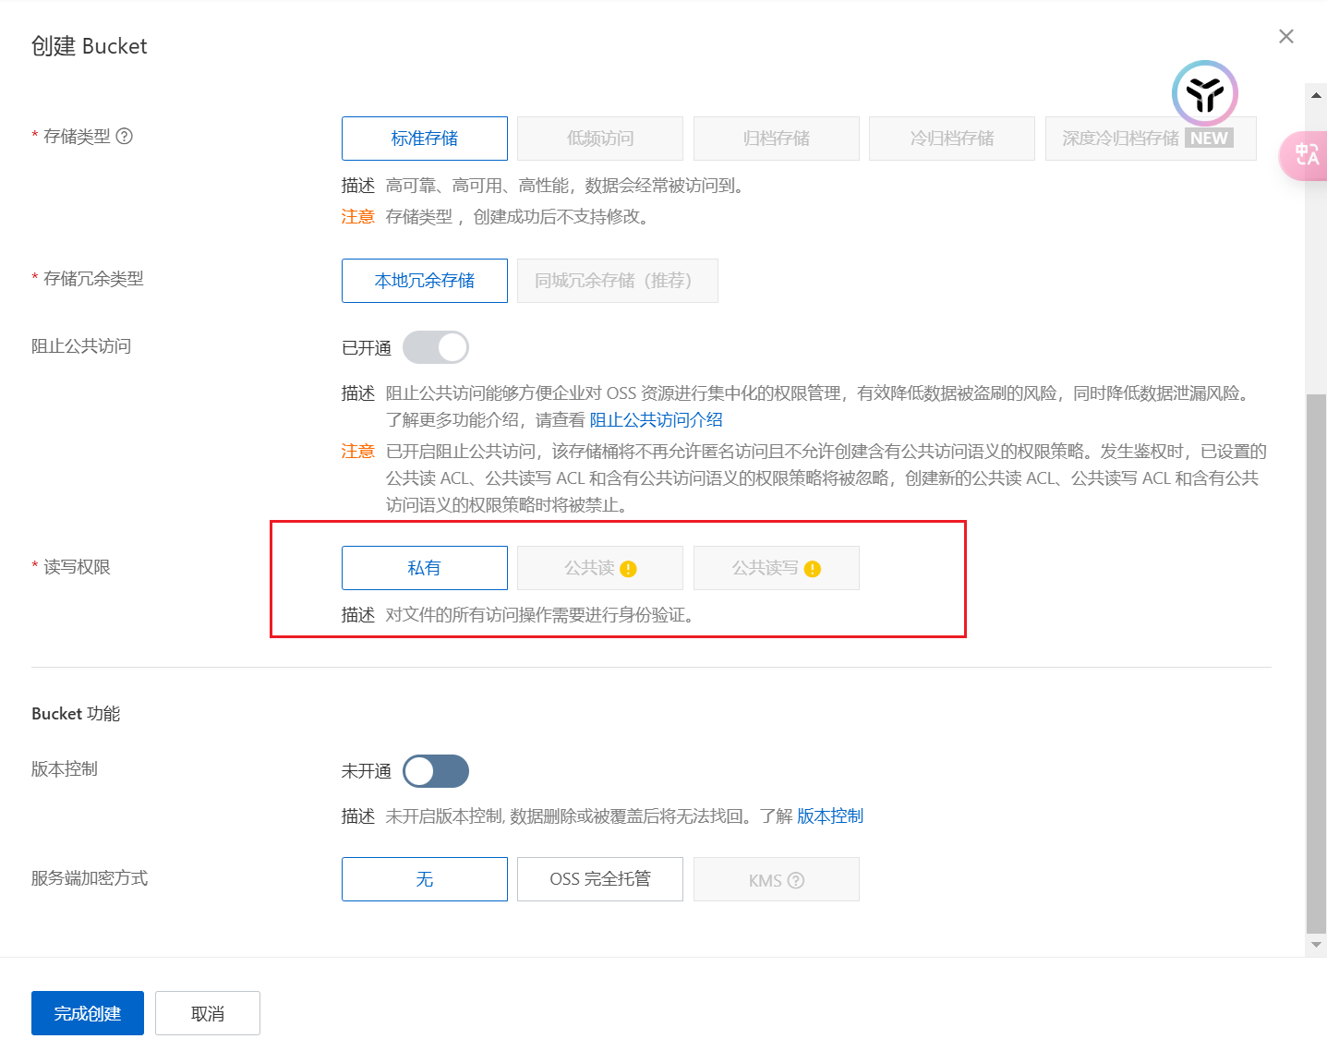Click the help icon next to KMS

pyautogui.click(x=796, y=880)
